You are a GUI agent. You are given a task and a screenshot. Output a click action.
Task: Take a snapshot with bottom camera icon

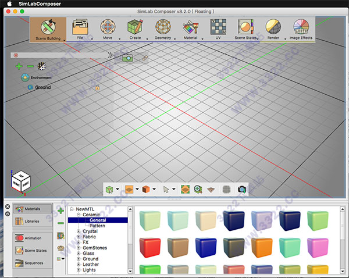tap(242, 190)
